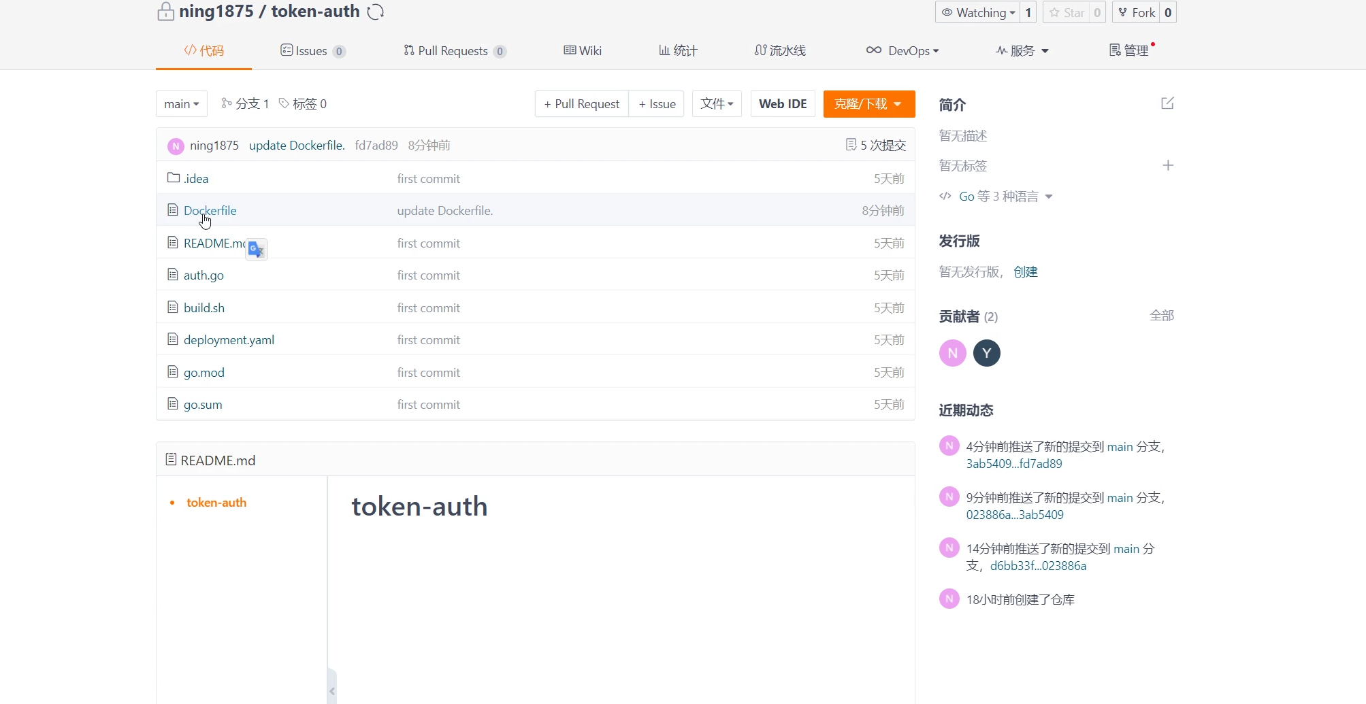Click ning1875 avatar in commit header

(176, 146)
